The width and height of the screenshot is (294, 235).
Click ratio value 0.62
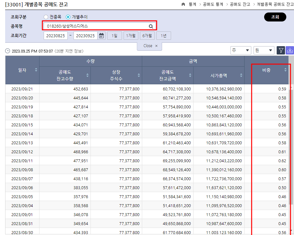[x=282, y=161]
